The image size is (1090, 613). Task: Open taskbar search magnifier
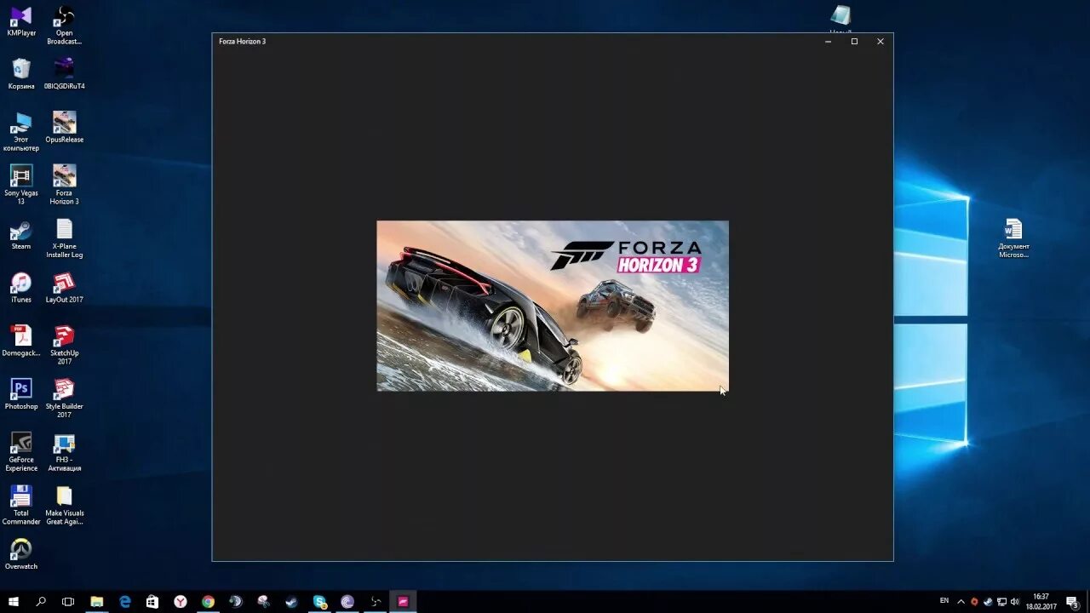[41, 601]
